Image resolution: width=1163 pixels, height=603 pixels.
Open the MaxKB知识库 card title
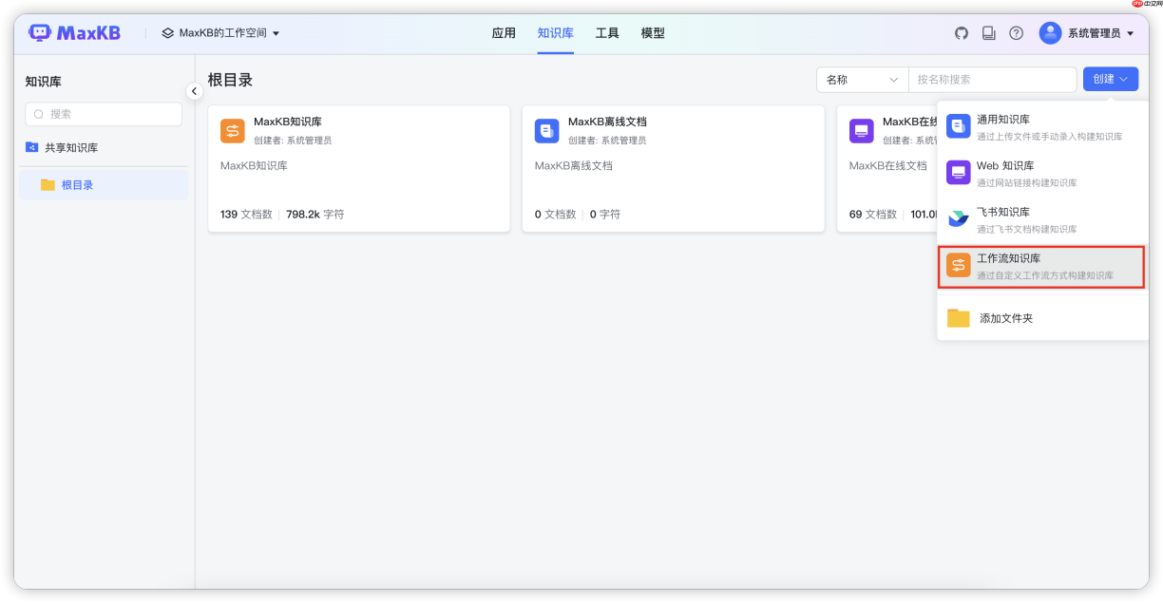(288, 122)
